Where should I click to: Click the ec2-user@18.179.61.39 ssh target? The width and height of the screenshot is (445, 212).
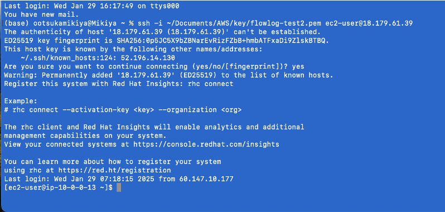[x=369, y=23]
